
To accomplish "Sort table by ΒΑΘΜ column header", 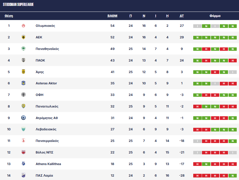I will (112, 16).
